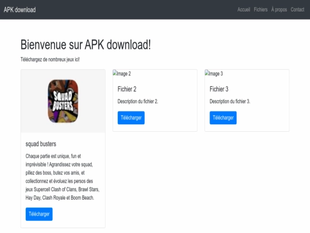The image size is (310, 233).
Task: Go to Accueil in the navbar
Action: [x=244, y=10]
